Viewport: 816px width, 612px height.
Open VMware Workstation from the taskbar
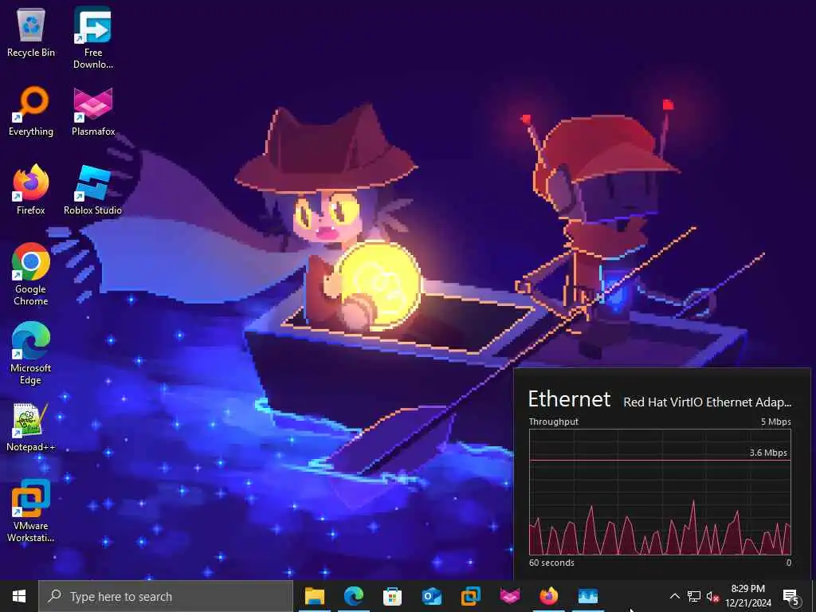(x=470, y=596)
